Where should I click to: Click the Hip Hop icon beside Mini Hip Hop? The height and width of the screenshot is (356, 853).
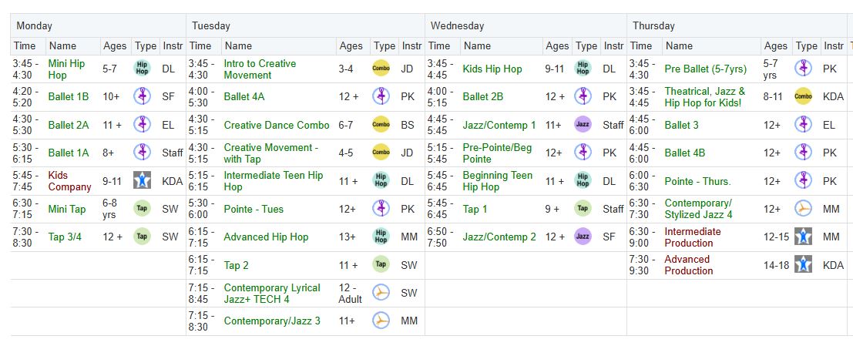[x=142, y=69]
